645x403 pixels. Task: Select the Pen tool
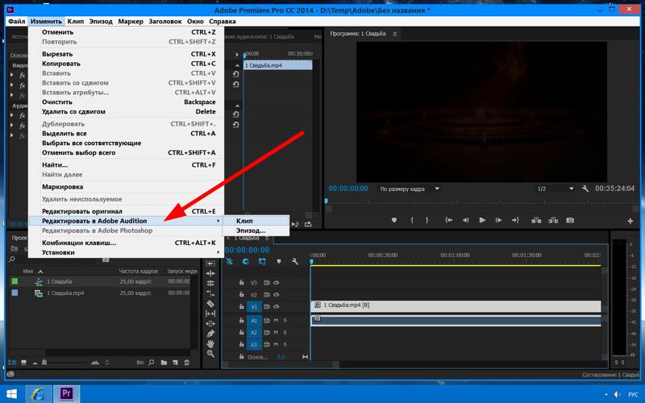210,334
